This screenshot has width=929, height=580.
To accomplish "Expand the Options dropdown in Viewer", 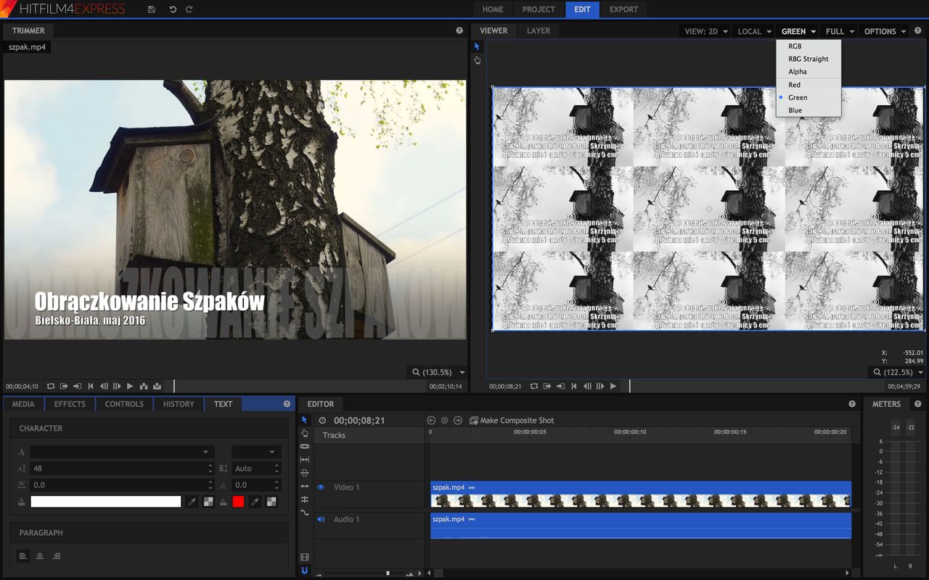I will point(885,31).
